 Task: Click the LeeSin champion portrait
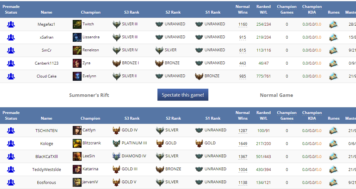tap(77, 156)
